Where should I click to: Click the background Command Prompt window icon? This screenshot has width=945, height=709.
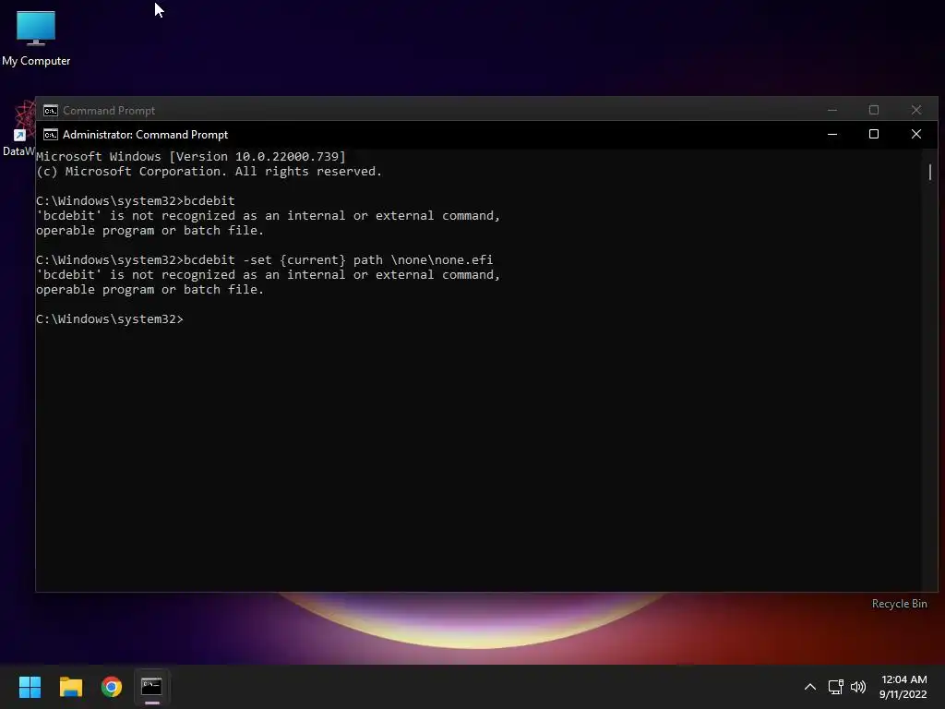(x=51, y=111)
